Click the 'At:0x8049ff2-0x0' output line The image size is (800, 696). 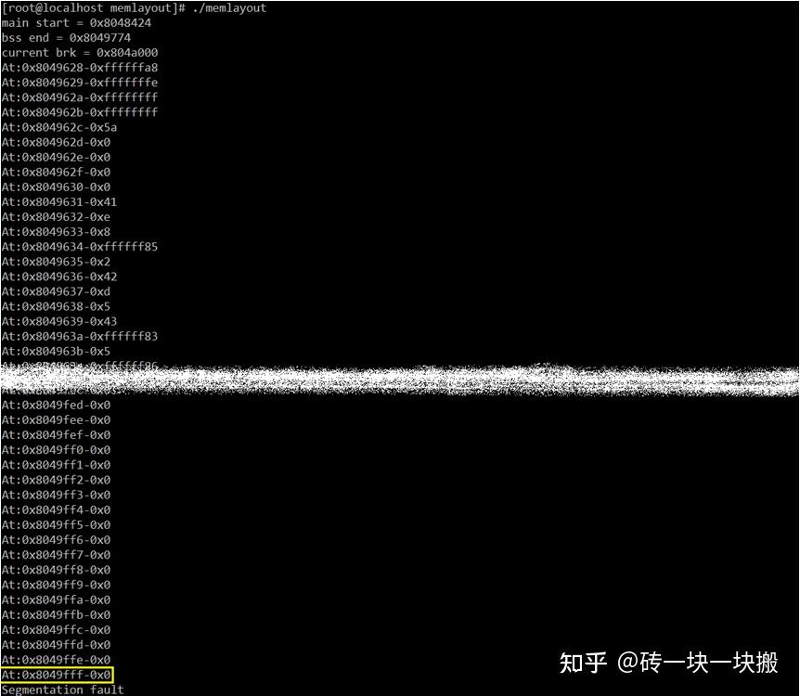[56, 480]
